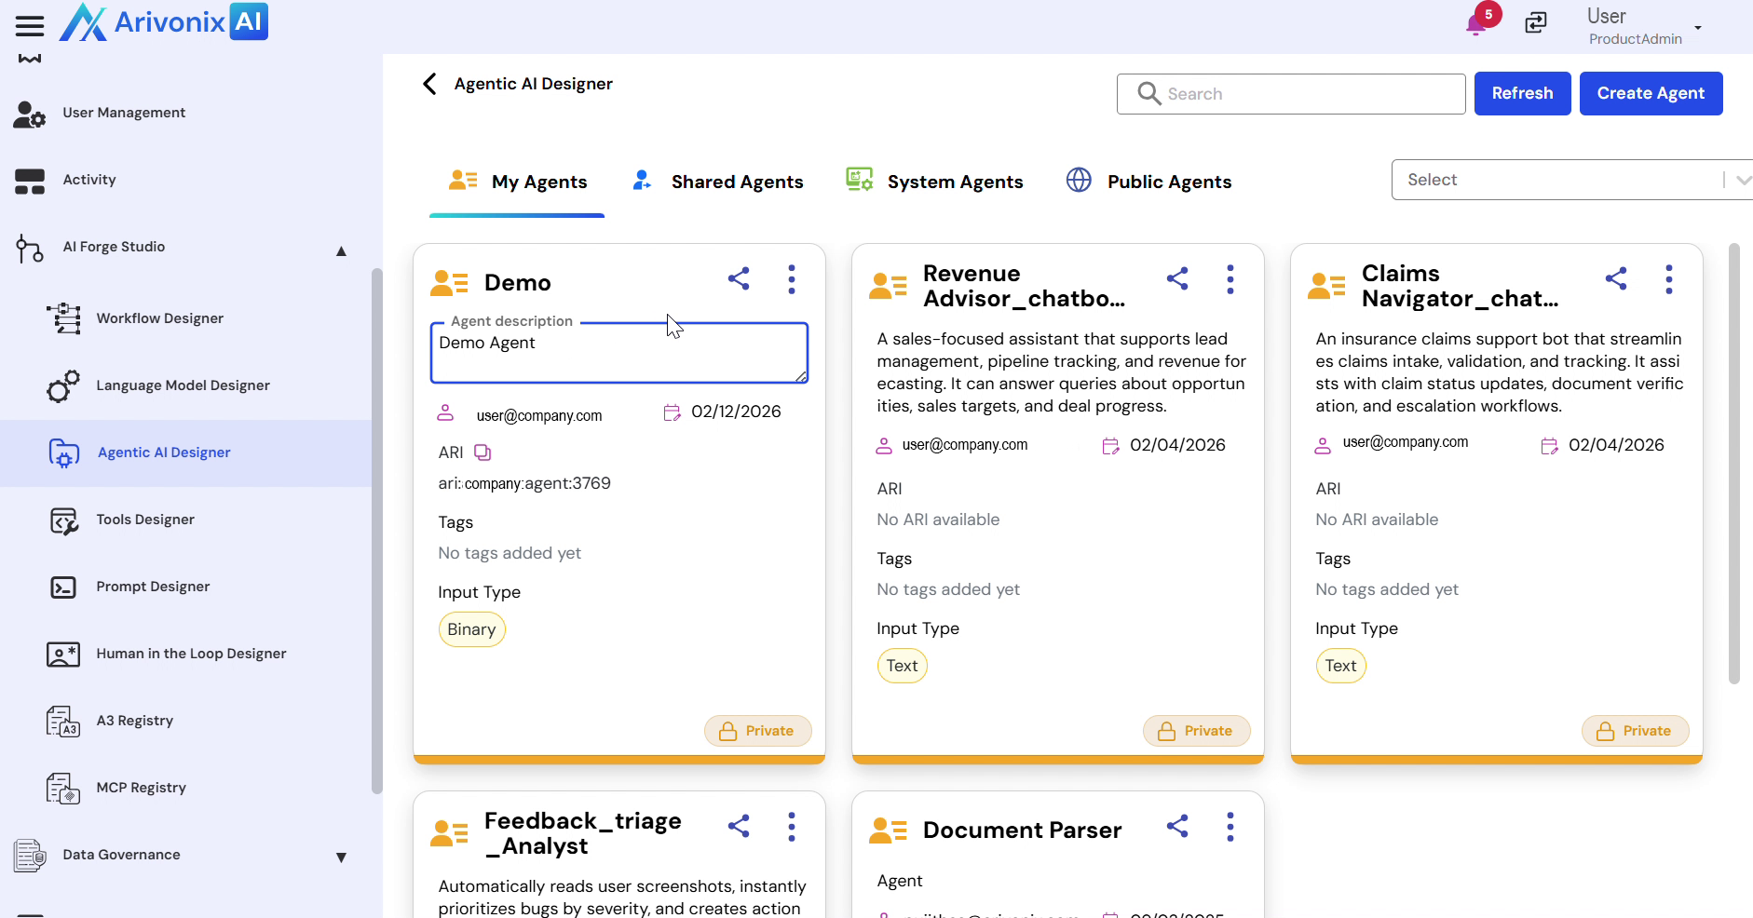1753x918 pixels.
Task: Click the Create Agent button
Action: (1651, 93)
